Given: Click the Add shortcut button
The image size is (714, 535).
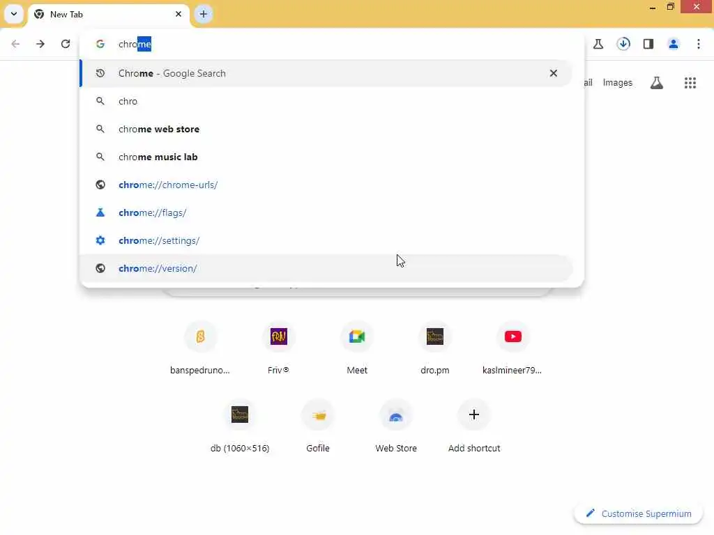Looking at the screenshot, I should 474,426.
